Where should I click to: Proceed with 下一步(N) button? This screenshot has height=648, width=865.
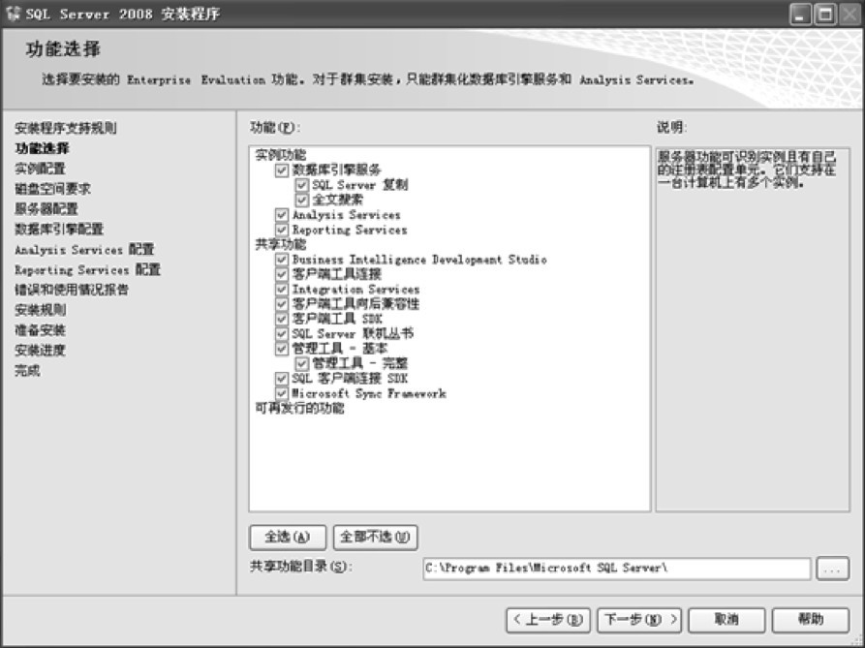click(639, 620)
